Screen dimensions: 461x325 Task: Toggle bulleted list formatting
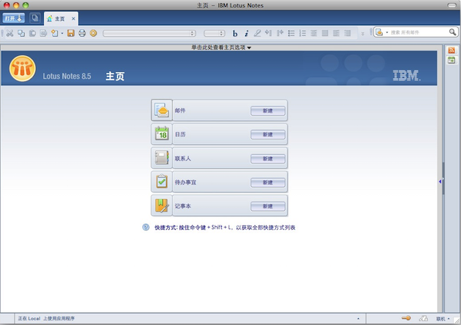tap(291, 33)
